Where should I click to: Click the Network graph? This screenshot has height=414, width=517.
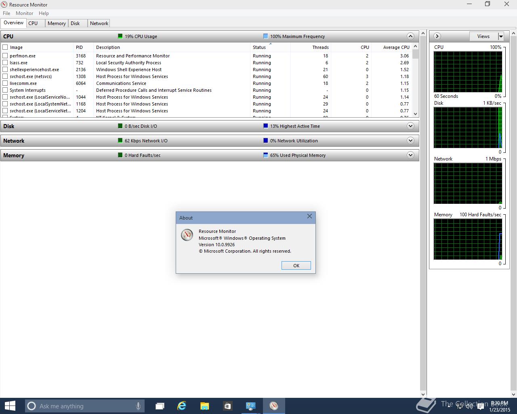(468, 183)
